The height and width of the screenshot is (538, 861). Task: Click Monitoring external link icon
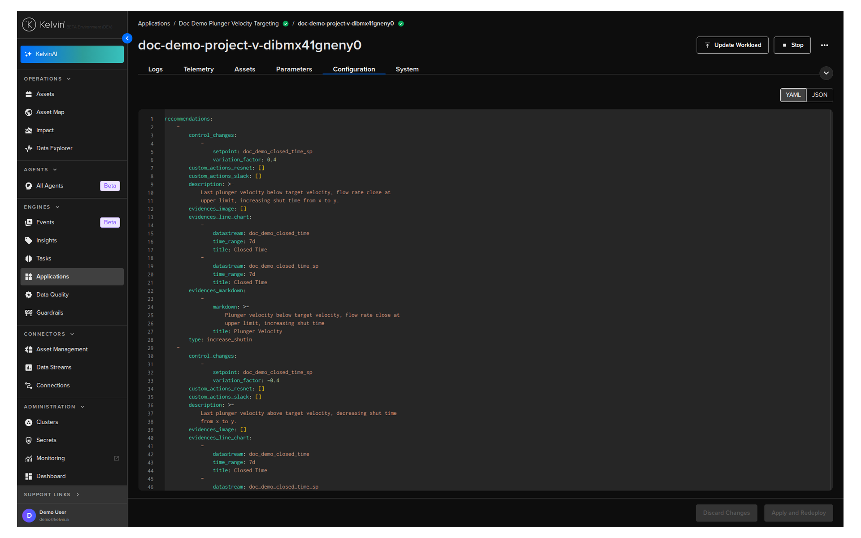(x=117, y=458)
